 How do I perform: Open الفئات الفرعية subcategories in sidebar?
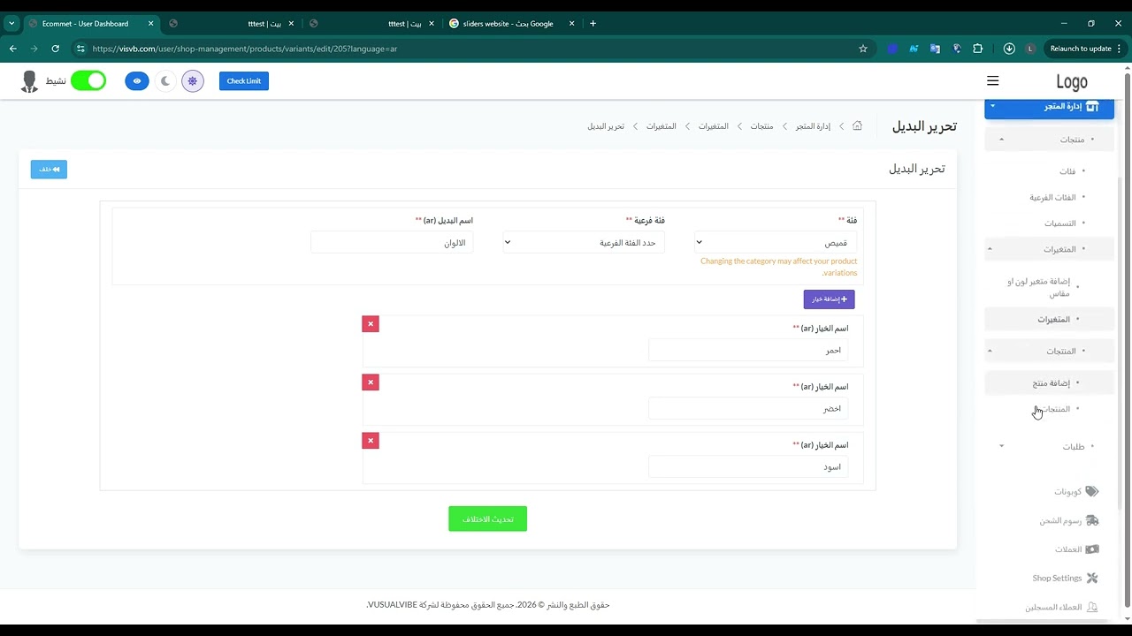tap(1052, 197)
